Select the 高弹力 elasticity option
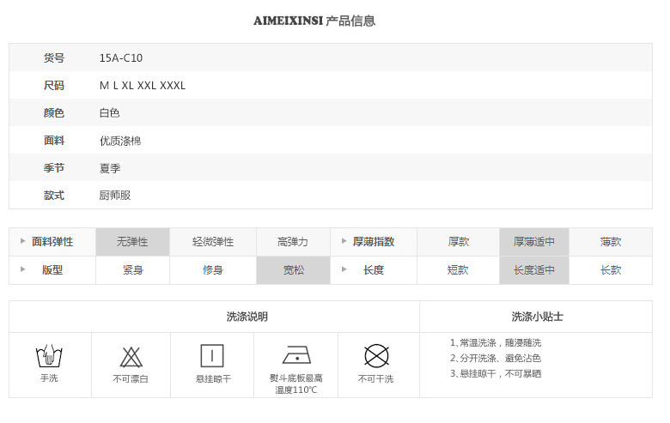This screenshot has width=670, height=423. tap(293, 242)
